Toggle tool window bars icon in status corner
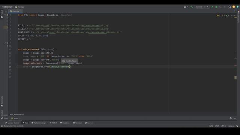Viewport: 240px width, 135px height. pos(2,126)
